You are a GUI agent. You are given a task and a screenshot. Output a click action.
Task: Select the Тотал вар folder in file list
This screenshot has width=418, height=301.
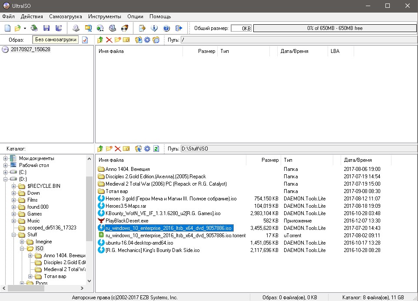[x=117, y=191]
